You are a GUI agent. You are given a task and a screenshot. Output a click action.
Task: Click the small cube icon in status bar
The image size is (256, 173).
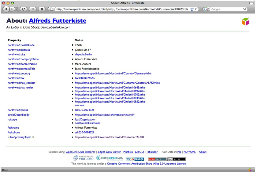pos(250,170)
